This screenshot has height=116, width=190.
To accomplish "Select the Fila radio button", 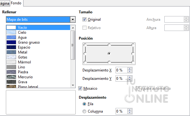I will (x=84, y=104).
